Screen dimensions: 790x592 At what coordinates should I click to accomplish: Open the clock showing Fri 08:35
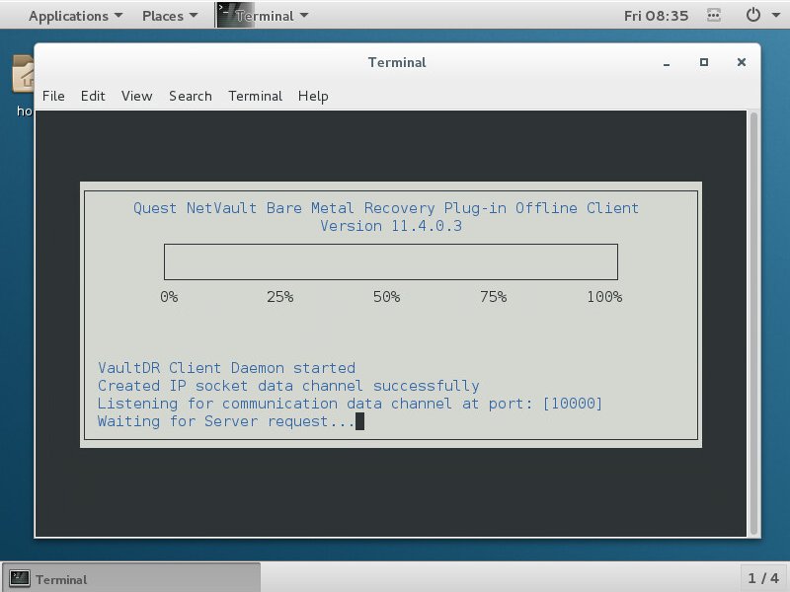click(x=656, y=16)
